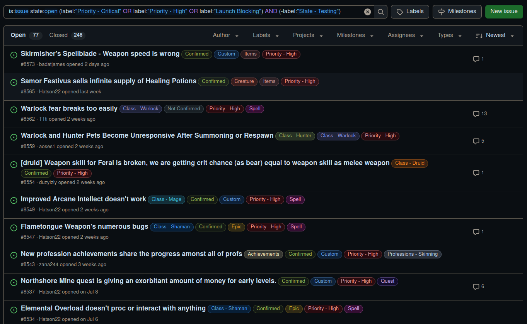Open issue Improved Arcane Intellect doesn't work
Image resolution: width=527 pixels, height=324 pixels.
coord(84,199)
